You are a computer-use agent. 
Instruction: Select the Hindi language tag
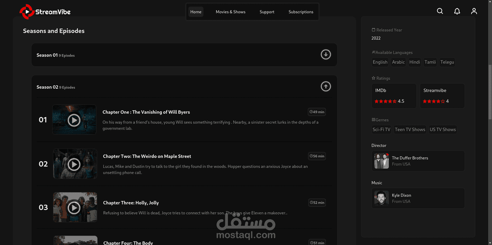coord(415,62)
